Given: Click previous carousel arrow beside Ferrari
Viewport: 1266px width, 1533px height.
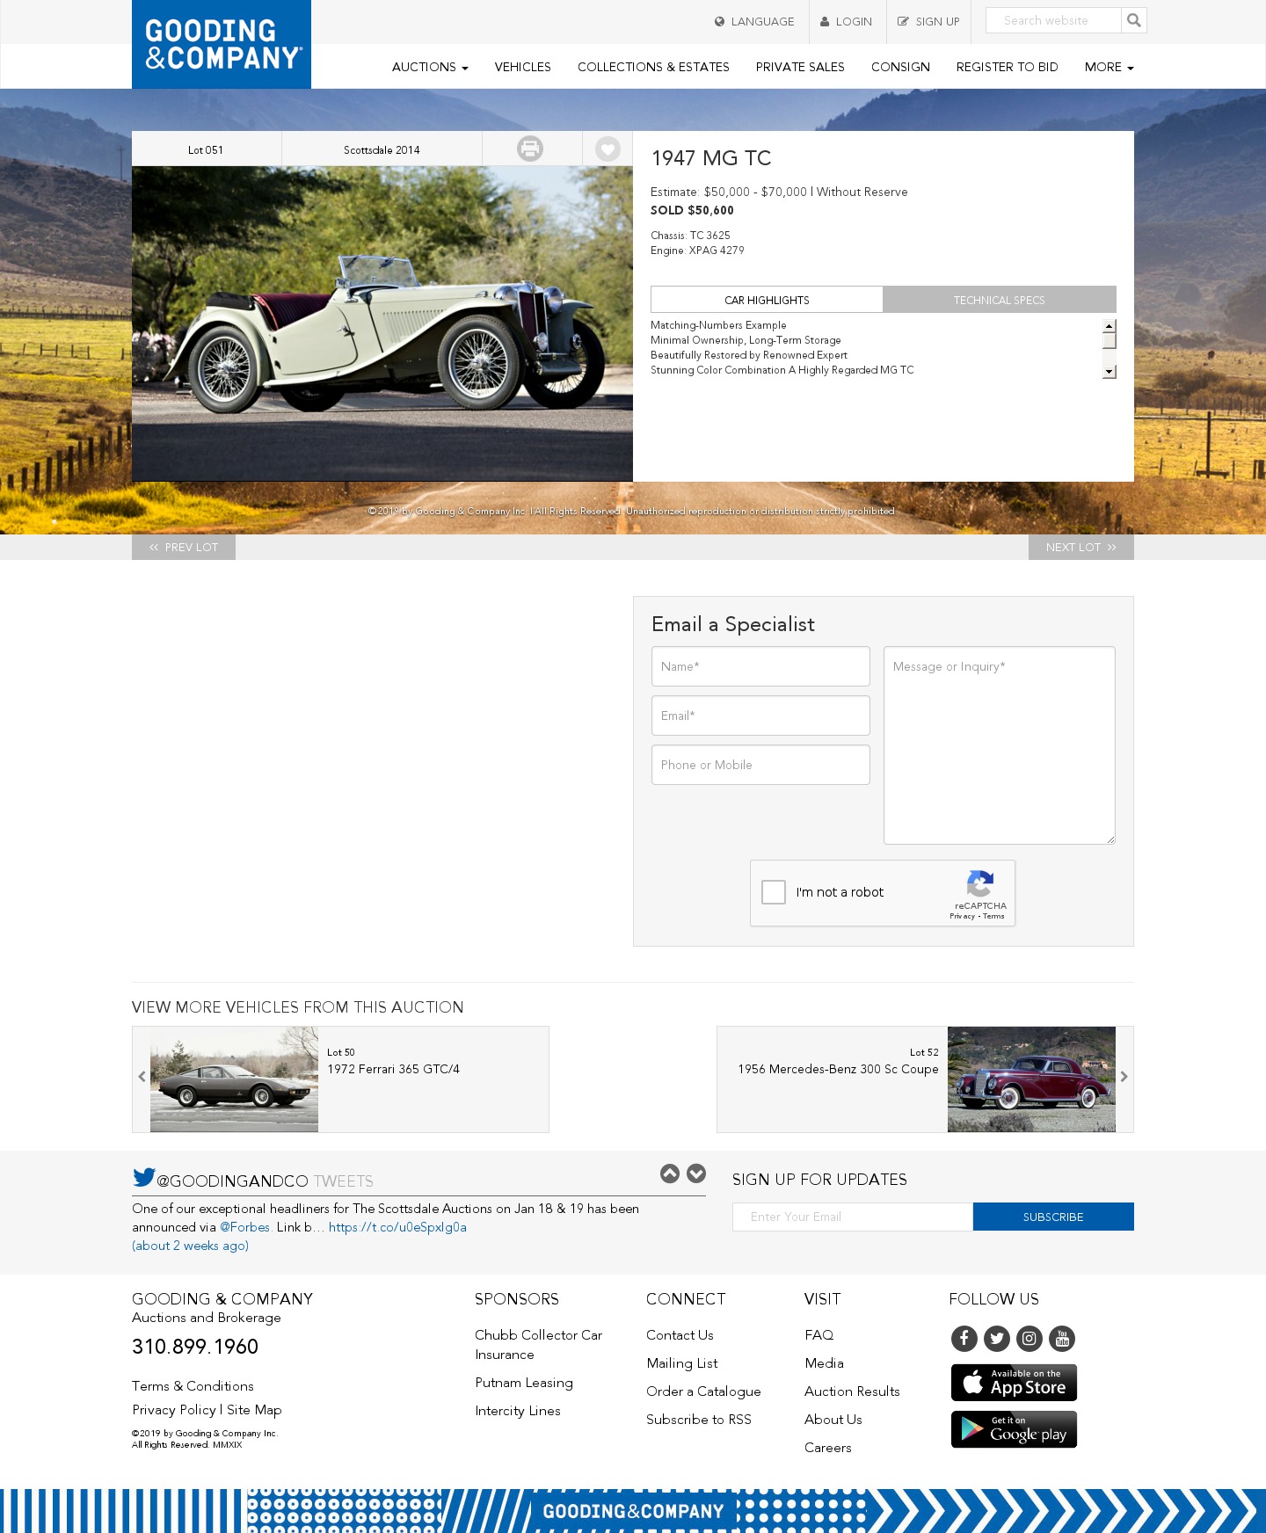Looking at the screenshot, I should 142,1077.
